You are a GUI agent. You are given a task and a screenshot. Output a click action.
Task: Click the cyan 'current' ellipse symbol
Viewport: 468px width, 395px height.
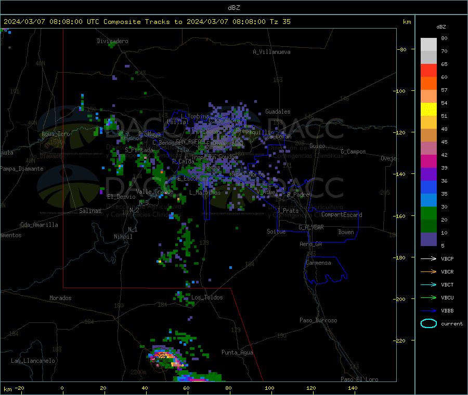428,323
